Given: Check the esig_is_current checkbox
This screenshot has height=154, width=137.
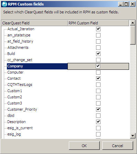Looking at the screenshot, I should 98,128.
